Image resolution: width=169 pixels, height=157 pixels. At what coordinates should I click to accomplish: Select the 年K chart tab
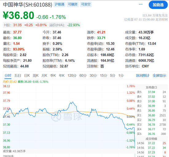pos(62,76)
